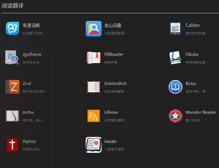Select the Artha app title

point(28,112)
